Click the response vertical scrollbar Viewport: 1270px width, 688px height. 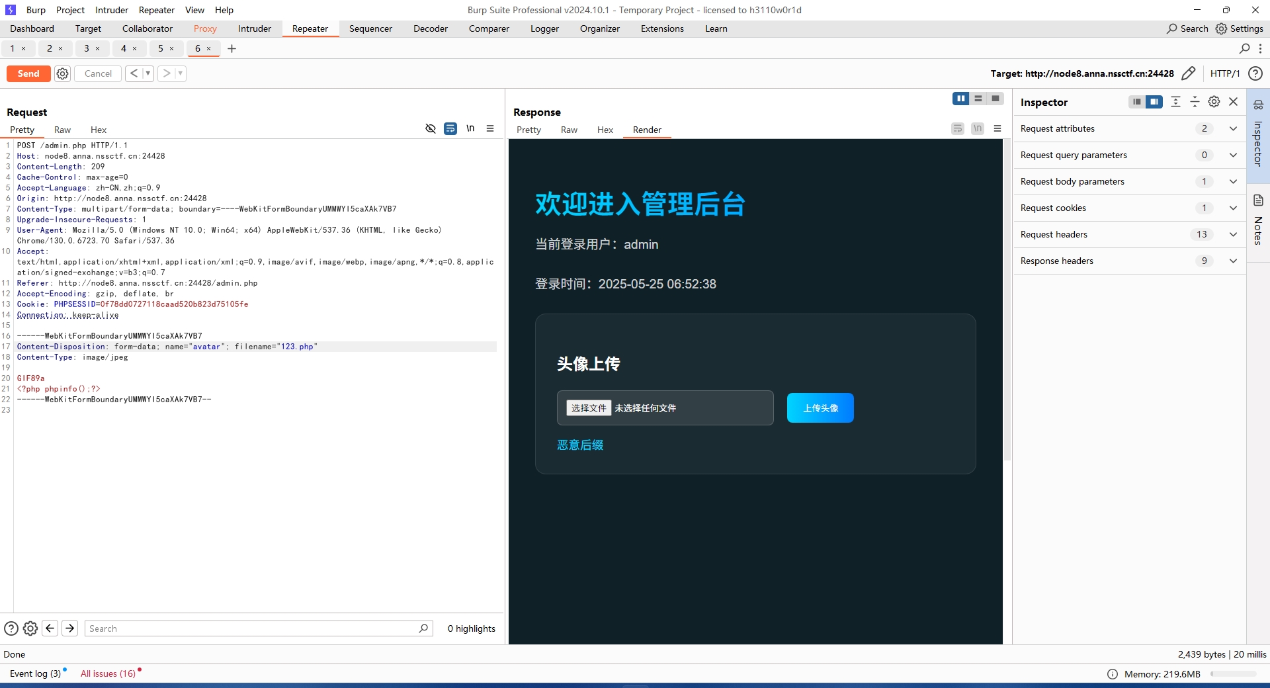[1007, 300]
